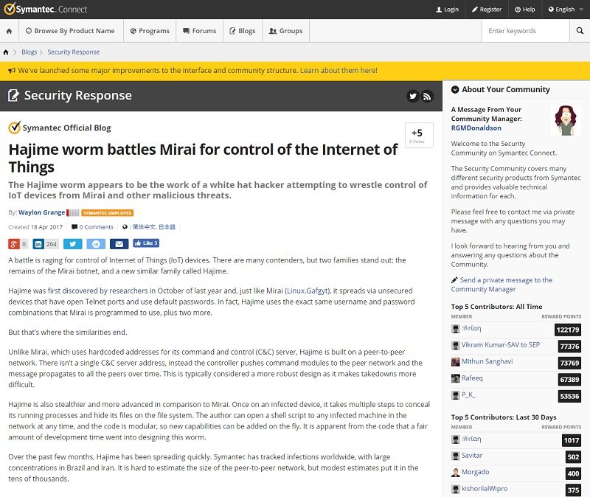Viewport: 590px width, 497px height.
Task: Follow the 'Learn about them here!' link
Action: point(339,70)
